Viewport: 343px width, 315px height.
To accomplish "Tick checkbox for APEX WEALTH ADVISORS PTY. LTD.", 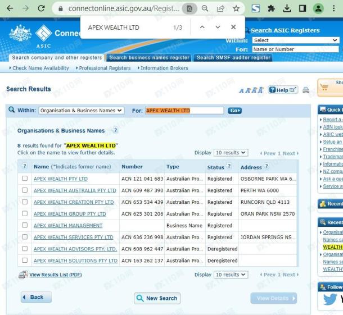I will [x=25, y=249].
